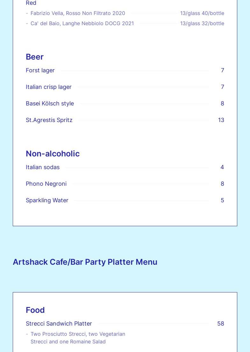This screenshot has height=352, width=250.
Task: Click the Basei Kölsch style item
Action: [x=50, y=103]
